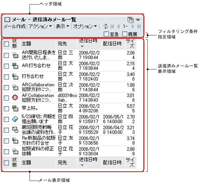199x184 pixels.
Task: Open mail AR:開発日程表を送付いたしま...
Action: [x=39, y=55]
